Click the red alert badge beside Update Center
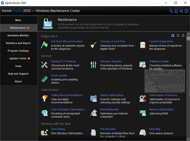 29,59
